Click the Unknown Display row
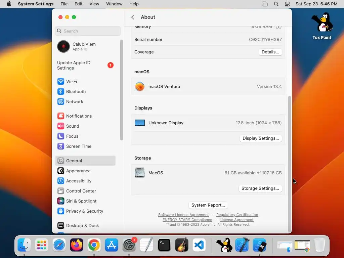344x258 pixels. coord(208,123)
